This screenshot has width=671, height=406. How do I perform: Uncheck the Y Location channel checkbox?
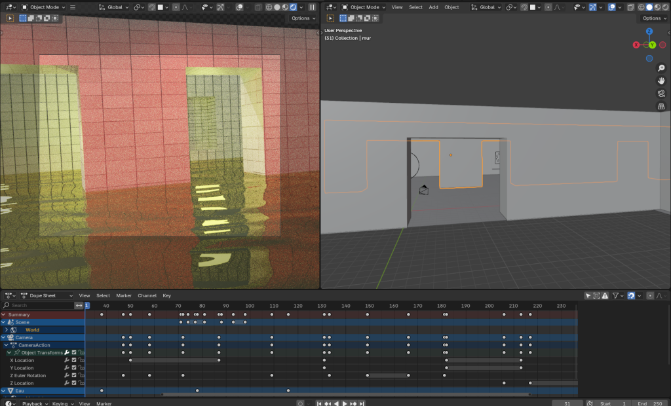[x=74, y=368]
